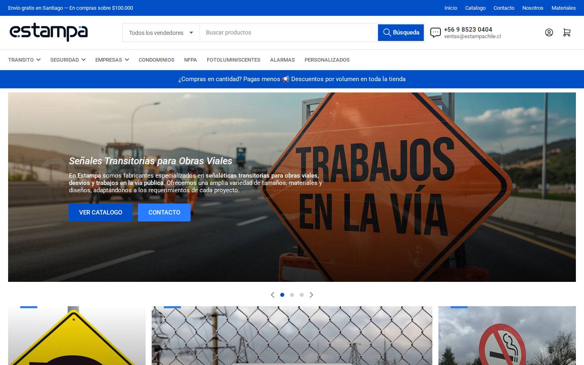Open the PERSONALIZADOS category
The width and height of the screenshot is (584, 365).
click(x=327, y=60)
